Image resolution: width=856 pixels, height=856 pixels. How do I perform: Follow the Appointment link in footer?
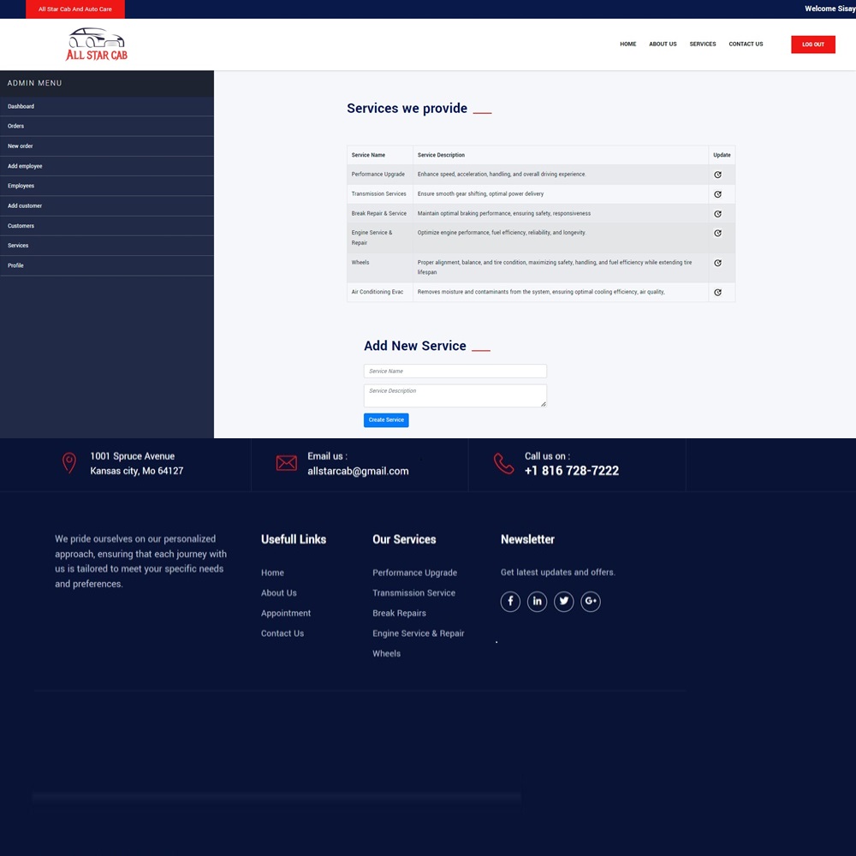(286, 614)
